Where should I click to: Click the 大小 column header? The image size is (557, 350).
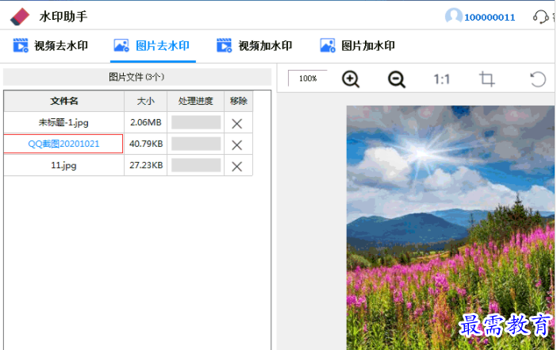coord(146,101)
